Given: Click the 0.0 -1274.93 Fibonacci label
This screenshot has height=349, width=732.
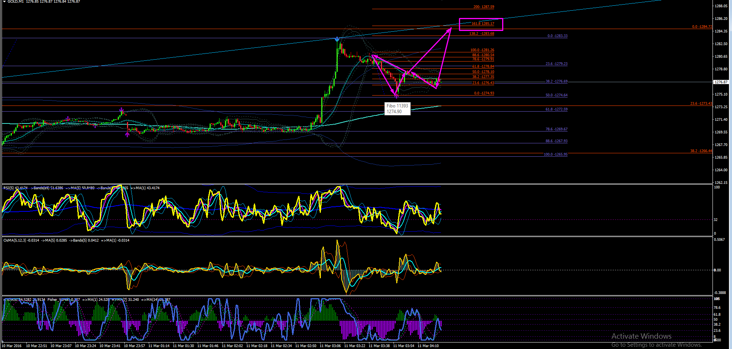Looking at the screenshot, I should click(484, 93).
